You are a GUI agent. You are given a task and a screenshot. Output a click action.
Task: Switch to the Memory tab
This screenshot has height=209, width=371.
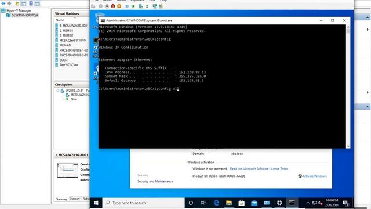[x=75, y=199]
